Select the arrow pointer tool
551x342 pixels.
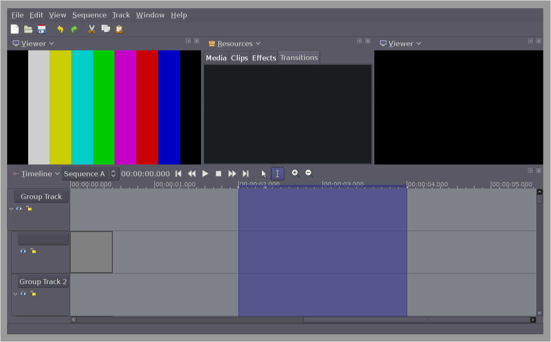(264, 174)
